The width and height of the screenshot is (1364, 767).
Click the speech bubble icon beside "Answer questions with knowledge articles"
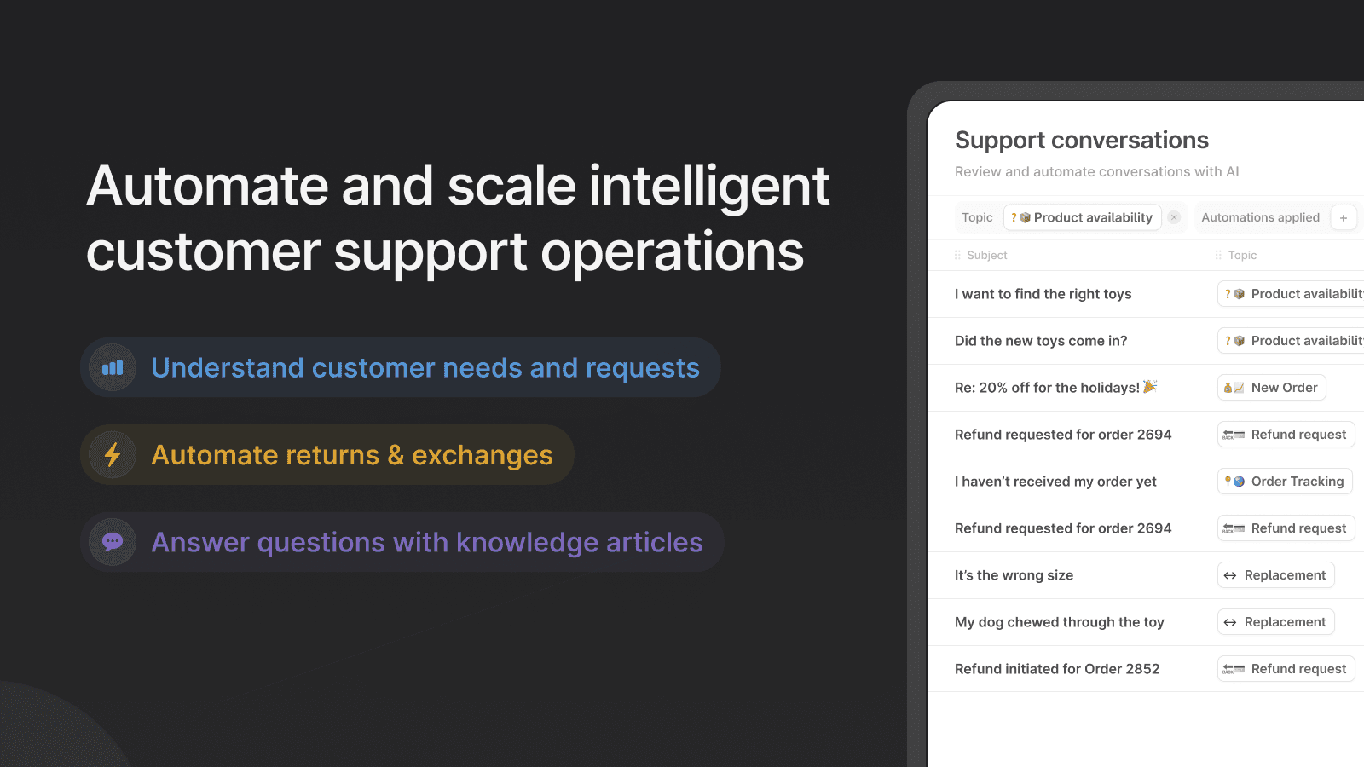click(112, 542)
